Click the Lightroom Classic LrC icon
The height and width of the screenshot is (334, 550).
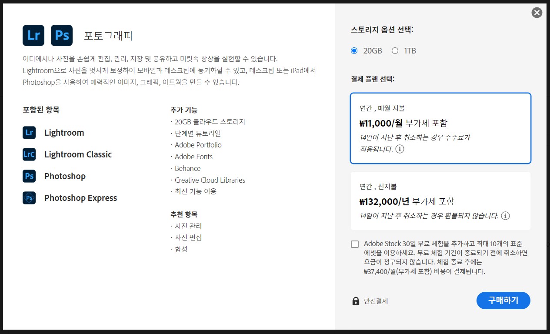coord(29,154)
